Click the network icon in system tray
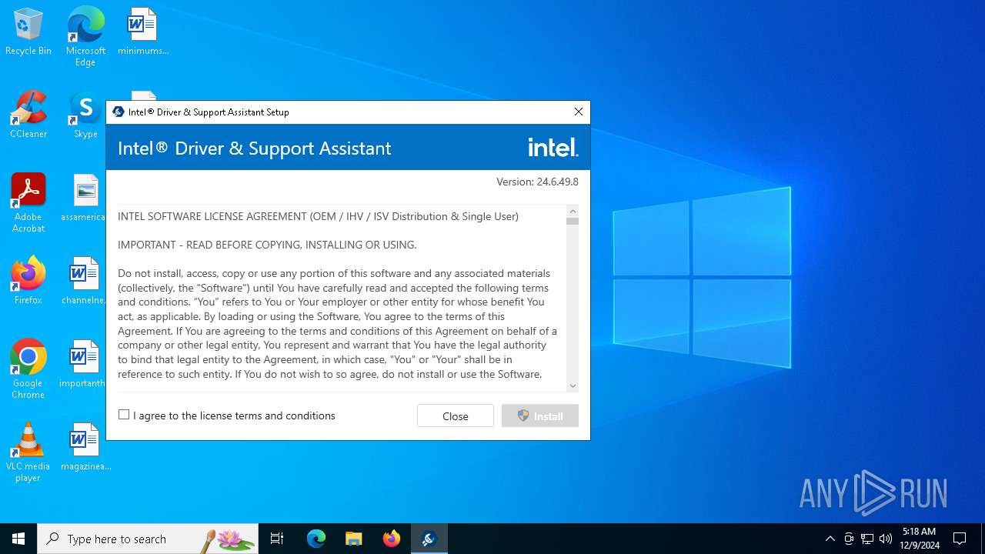Viewport: 985px width, 554px height. point(867,539)
